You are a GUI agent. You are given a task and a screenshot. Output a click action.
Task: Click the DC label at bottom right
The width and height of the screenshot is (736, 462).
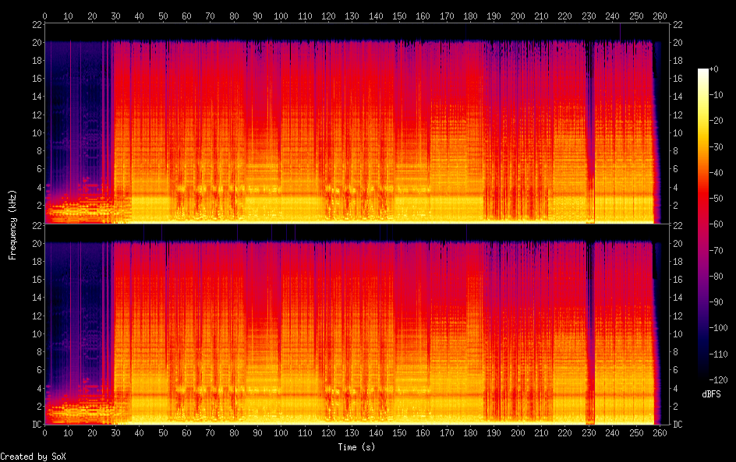(x=678, y=425)
